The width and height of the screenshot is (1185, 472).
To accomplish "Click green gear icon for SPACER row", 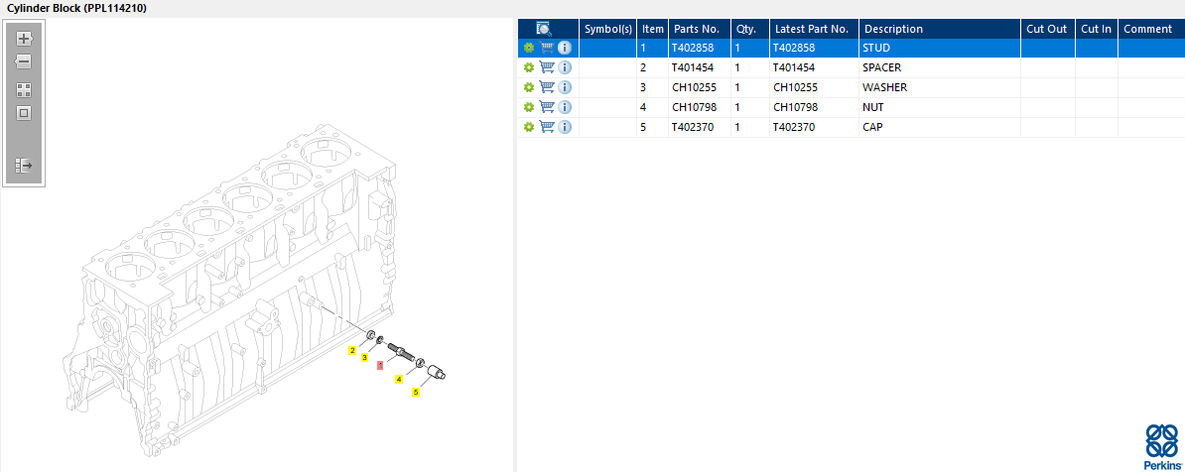I will pos(528,67).
